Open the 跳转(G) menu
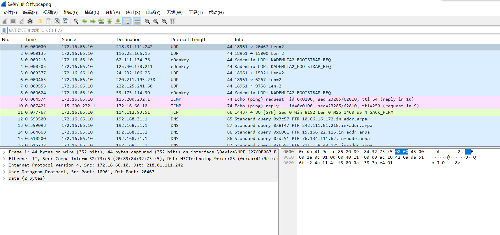This screenshot has height=235, width=500. point(71,13)
